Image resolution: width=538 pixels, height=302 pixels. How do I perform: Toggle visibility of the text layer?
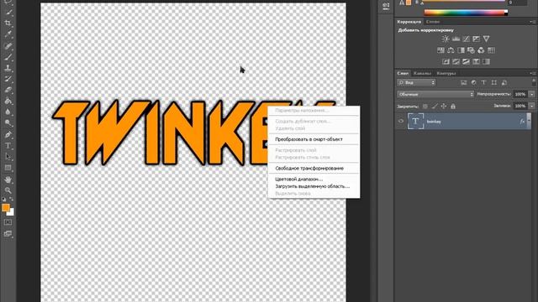point(401,121)
